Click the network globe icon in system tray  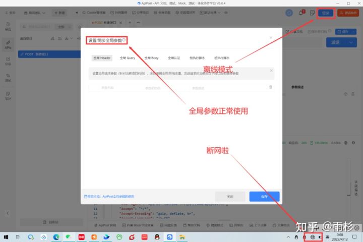click(x=313, y=237)
